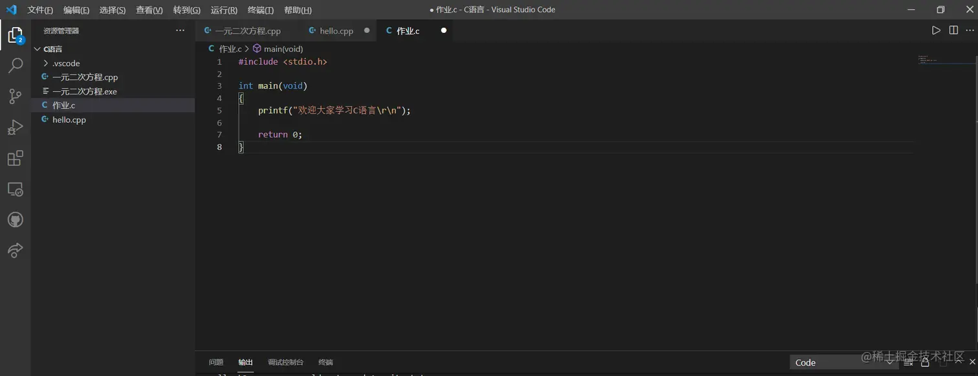Open the 转到(G) menu
Screen dimensions: 978x376
click(x=187, y=10)
